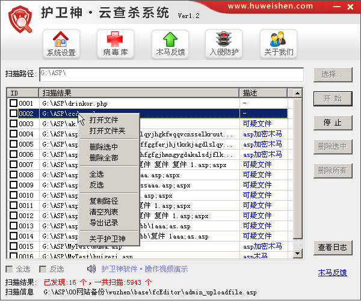Check the box for row 0001
Image resolution: width=361 pixels, height=301 pixels.
[13, 103]
